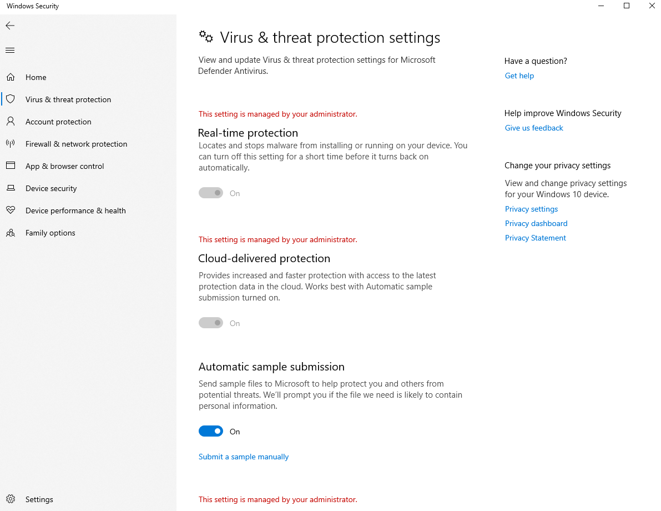This screenshot has height=511, width=661.
Task: Click the Account protection person icon
Action: (x=11, y=122)
